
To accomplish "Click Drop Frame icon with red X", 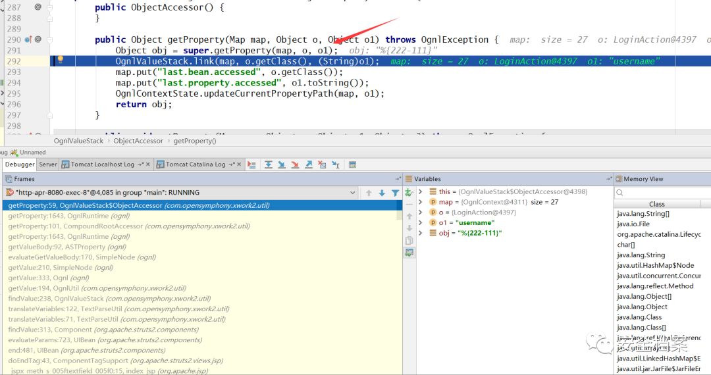I will pos(322,165).
